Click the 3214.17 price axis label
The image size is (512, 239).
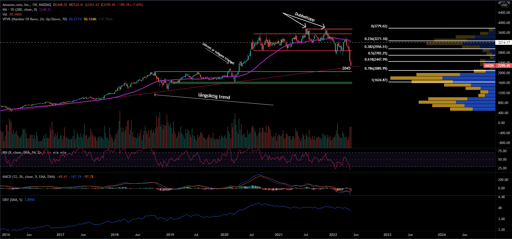504,43
